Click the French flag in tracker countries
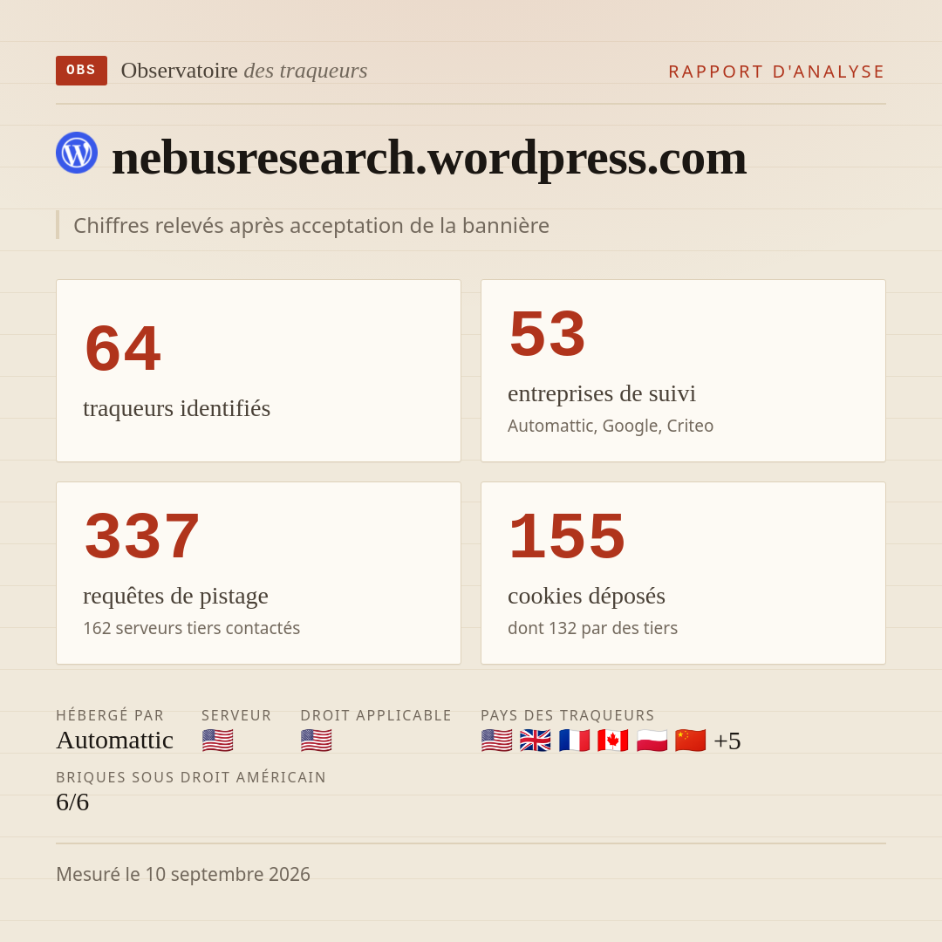Screen dimensions: 942x942 pyautogui.click(x=574, y=741)
